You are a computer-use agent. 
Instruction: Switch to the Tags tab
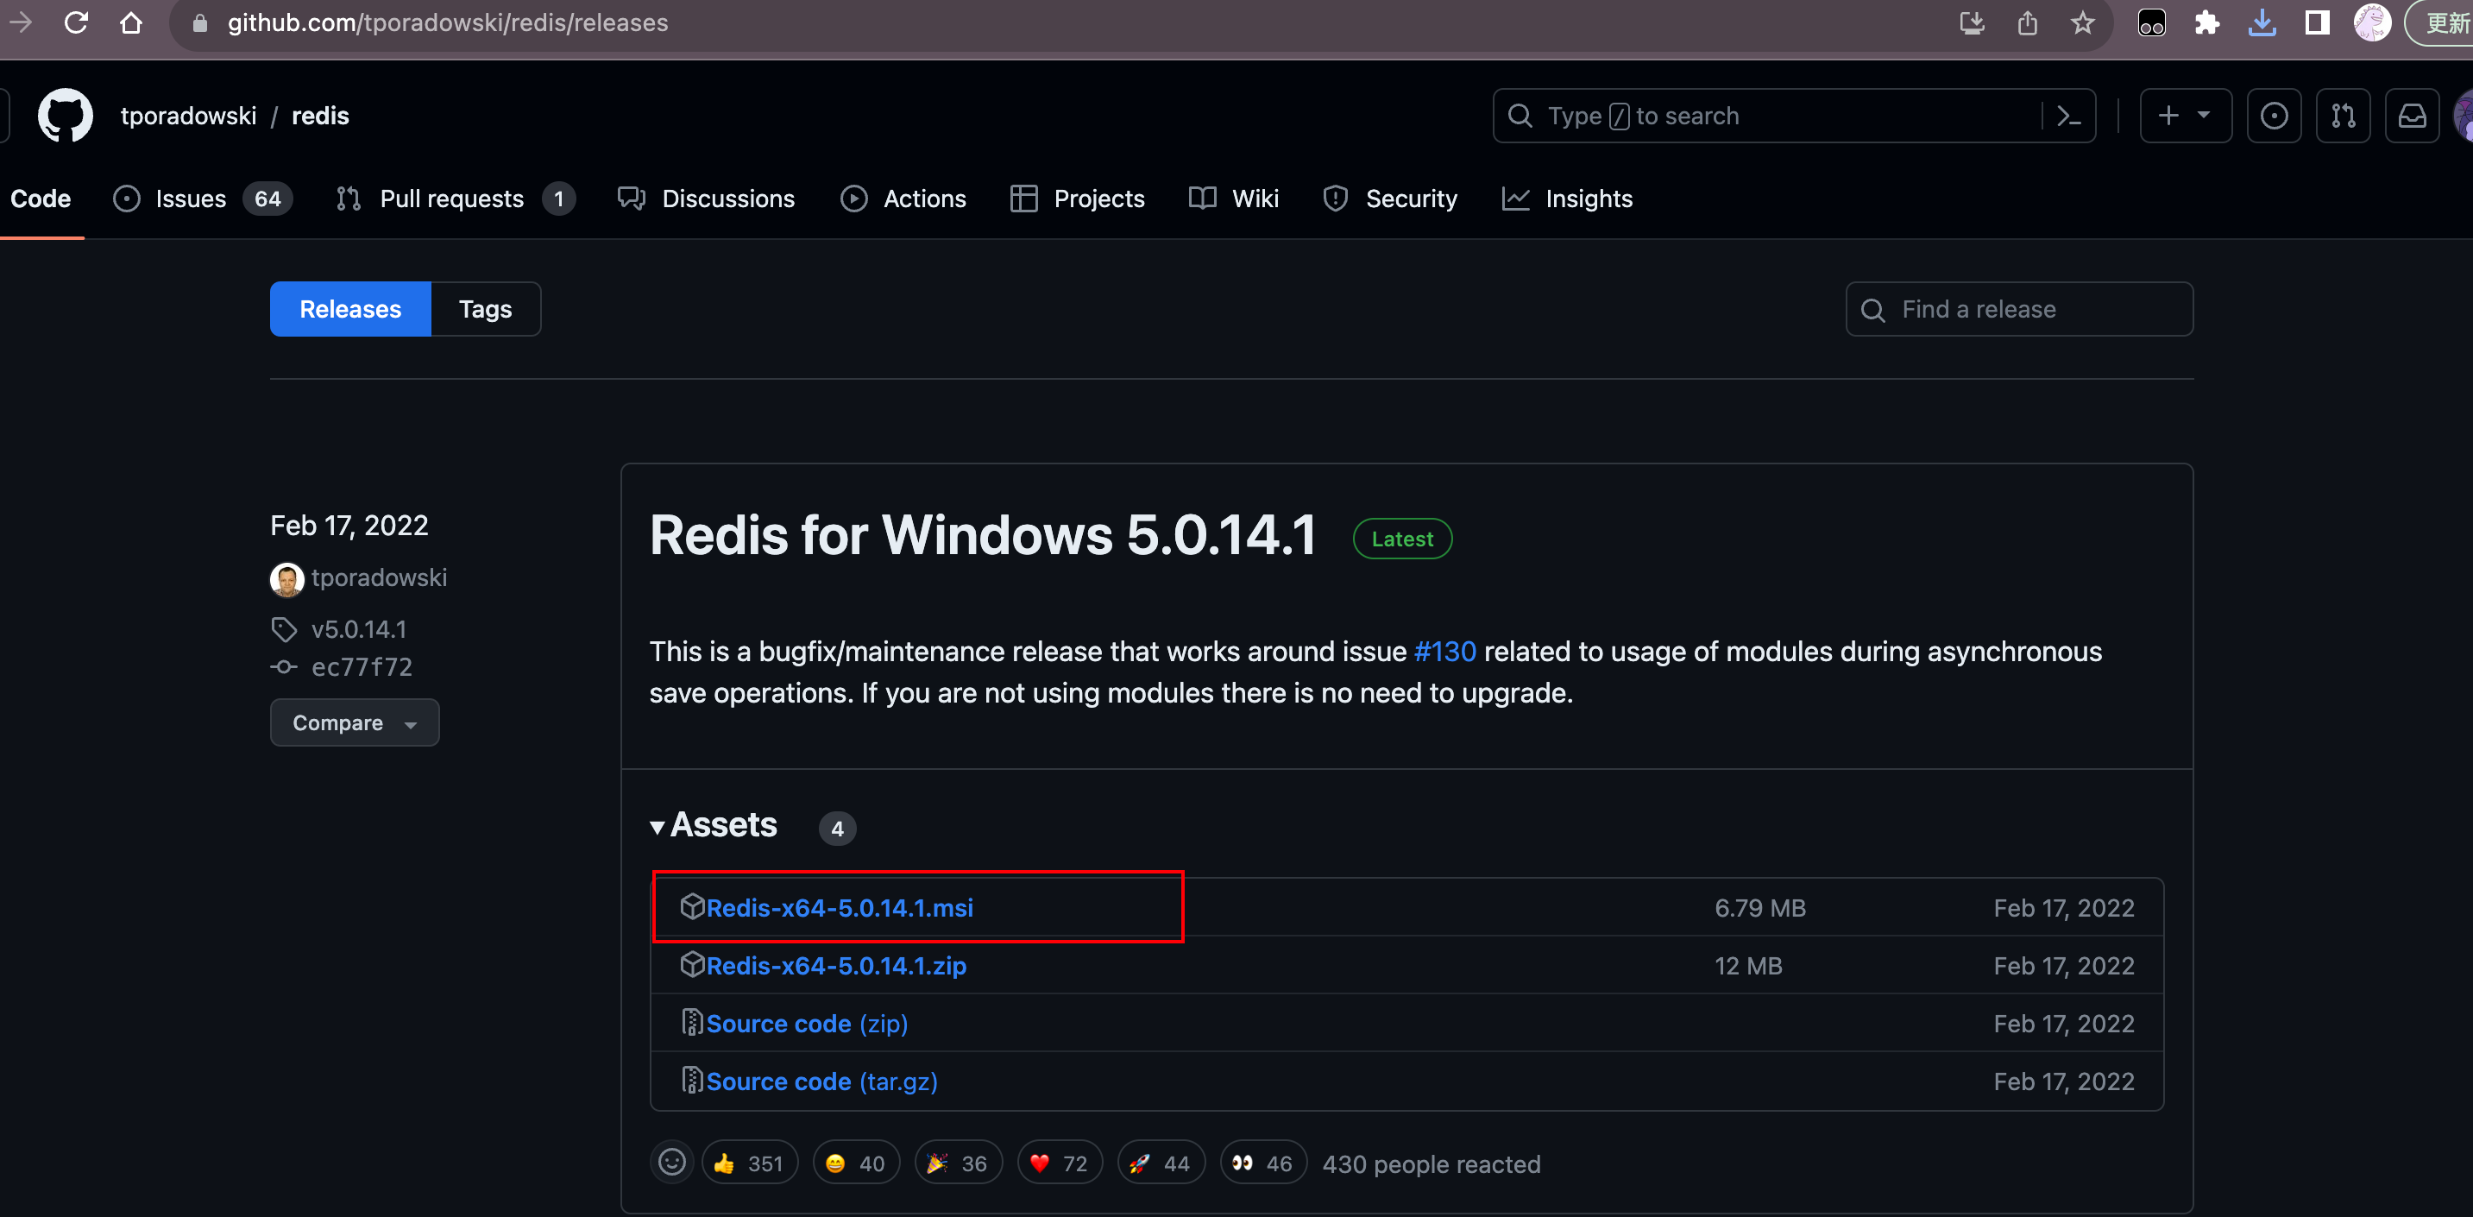485,308
